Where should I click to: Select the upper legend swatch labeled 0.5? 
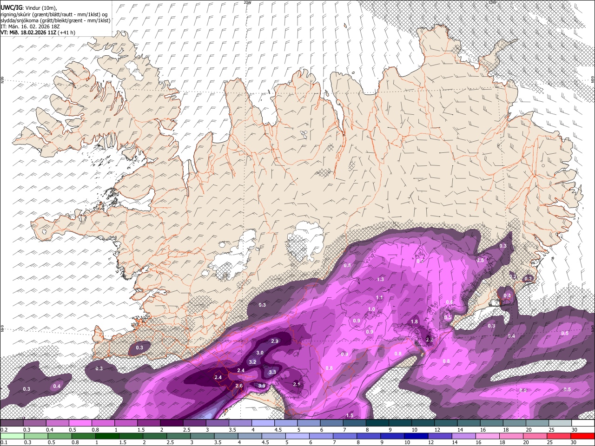[80, 423]
